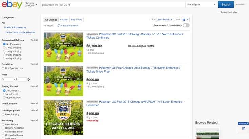Check the Not Specified condition box
This screenshot has width=249, height=139.
tap(3, 68)
